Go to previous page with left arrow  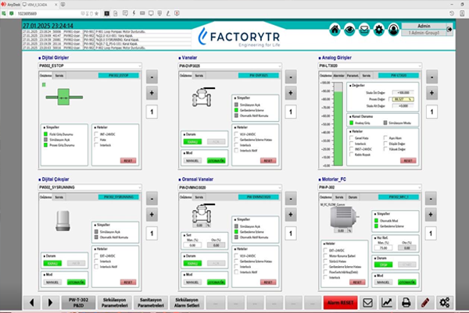(x=33, y=302)
